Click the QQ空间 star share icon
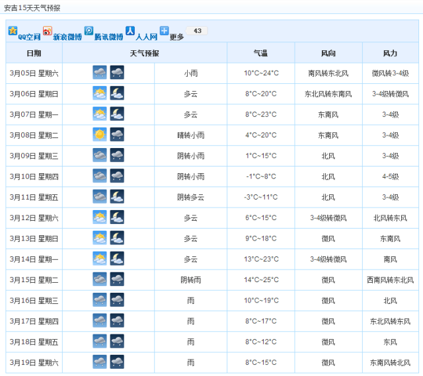This screenshot has width=423, height=376. tap(13, 31)
